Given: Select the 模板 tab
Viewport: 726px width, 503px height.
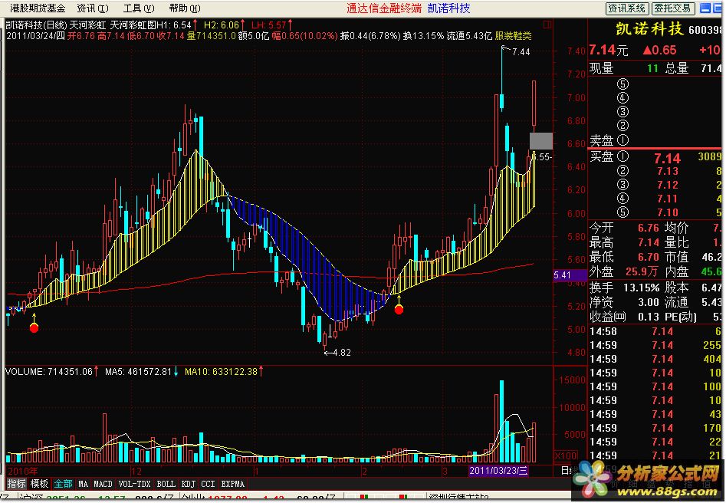Looking at the screenshot, I should (39, 484).
